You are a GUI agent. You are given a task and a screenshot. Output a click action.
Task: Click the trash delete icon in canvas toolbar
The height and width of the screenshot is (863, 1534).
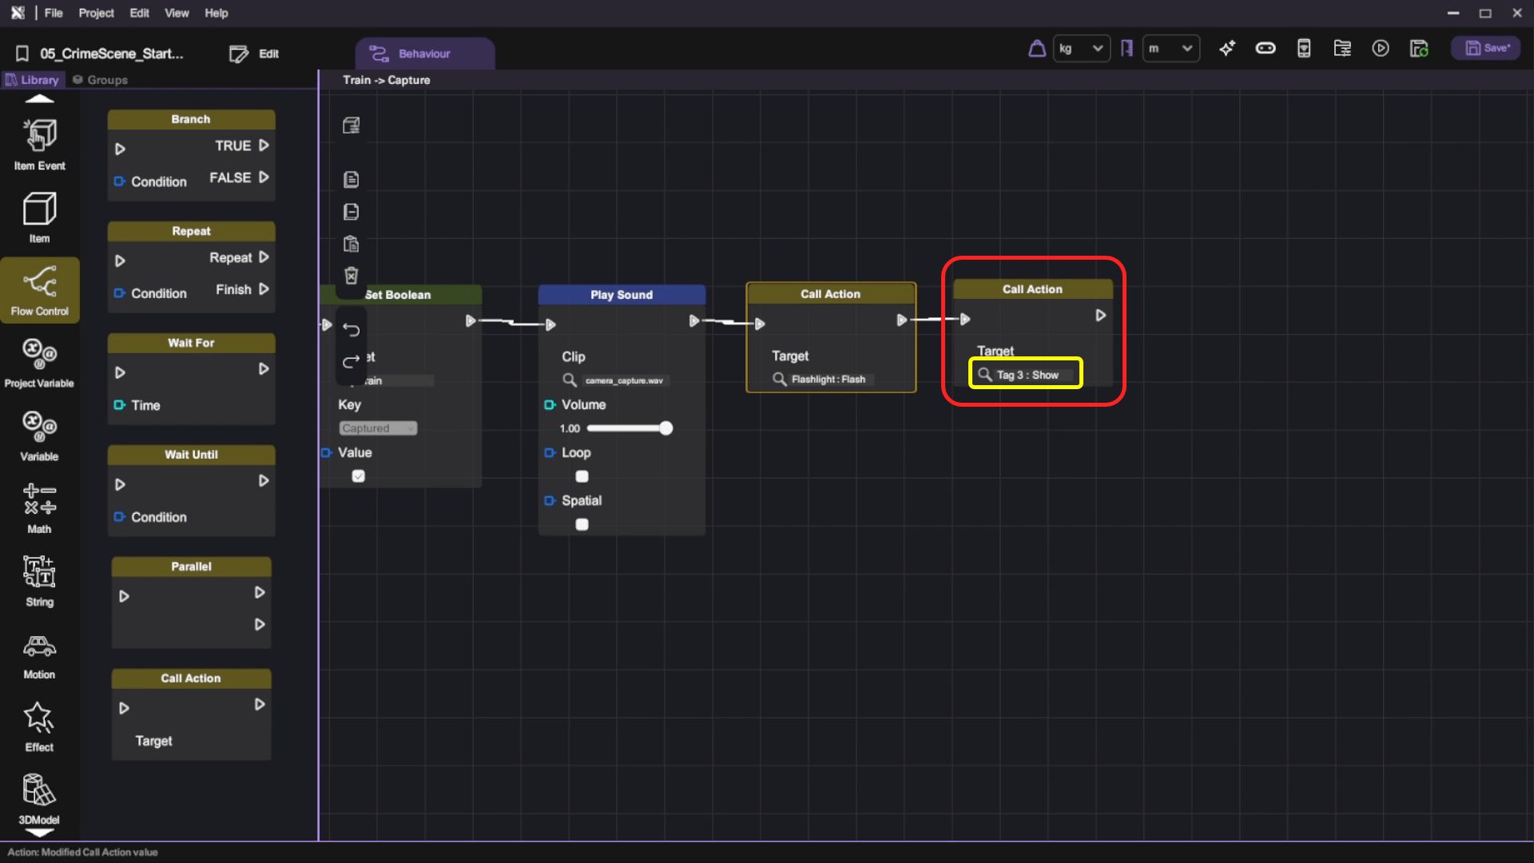[x=351, y=276]
